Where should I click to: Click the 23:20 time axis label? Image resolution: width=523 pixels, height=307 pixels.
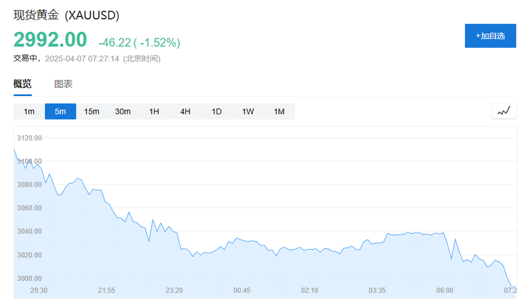[174, 290]
